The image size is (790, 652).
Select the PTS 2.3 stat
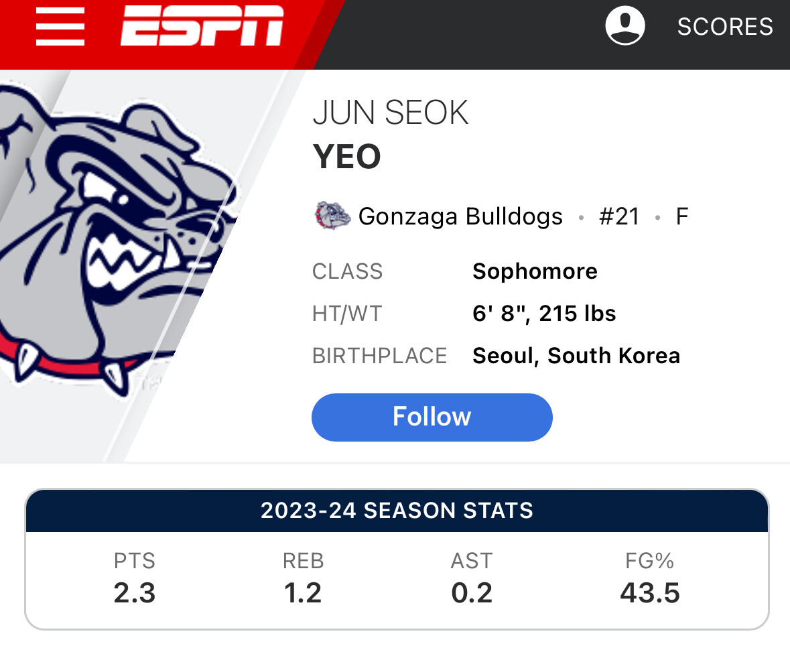135,579
